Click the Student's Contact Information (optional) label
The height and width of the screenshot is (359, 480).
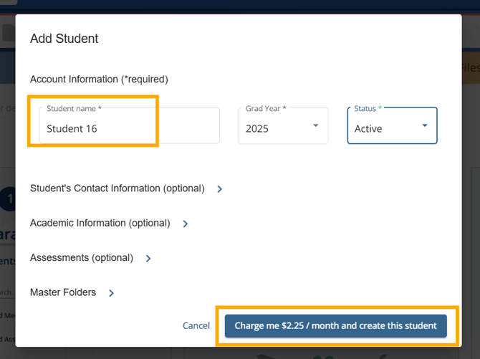[117, 188]
